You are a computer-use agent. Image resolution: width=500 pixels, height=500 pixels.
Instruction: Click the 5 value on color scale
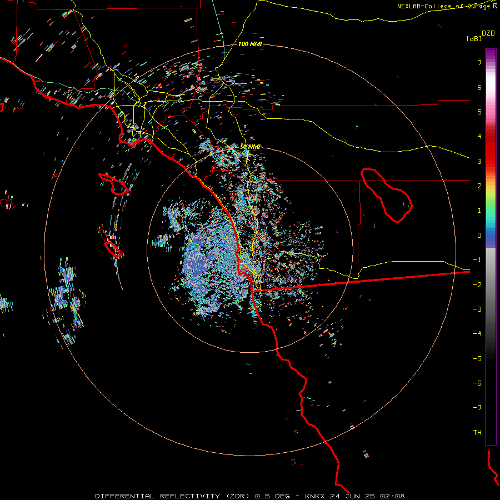click(479, 112)
